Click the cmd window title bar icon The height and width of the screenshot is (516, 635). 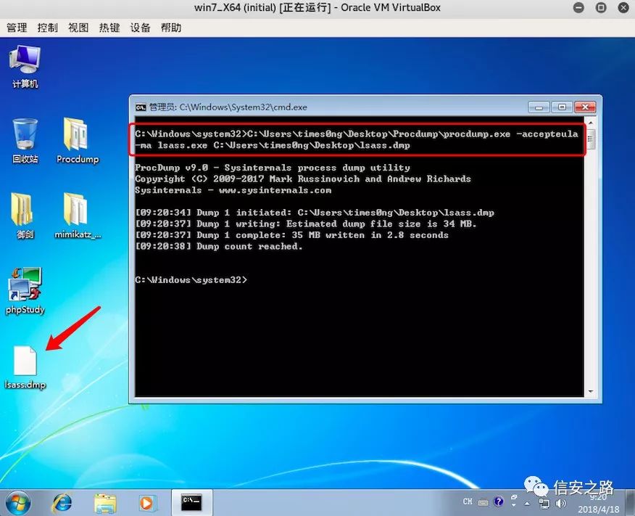coord(141,107)
